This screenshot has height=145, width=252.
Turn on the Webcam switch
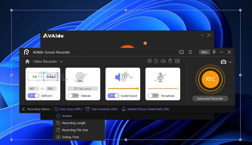point(73,96)
